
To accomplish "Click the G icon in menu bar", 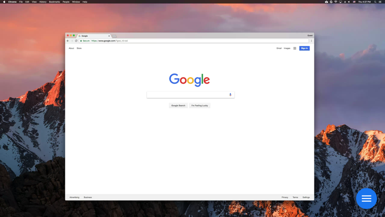I will [331, 2].
